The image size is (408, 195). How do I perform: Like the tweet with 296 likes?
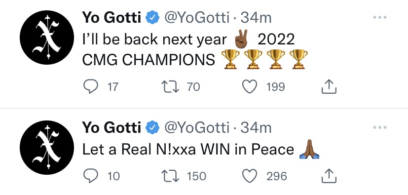[250, 176]
